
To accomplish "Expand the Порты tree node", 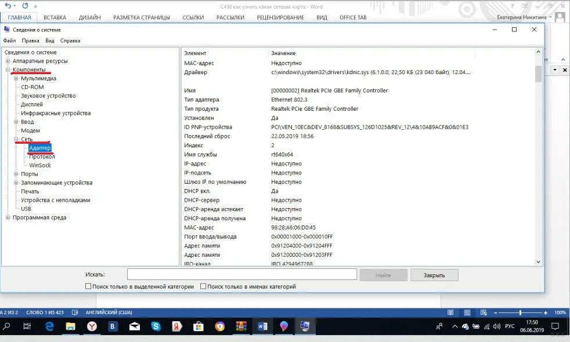I will (x=16, y=174).
